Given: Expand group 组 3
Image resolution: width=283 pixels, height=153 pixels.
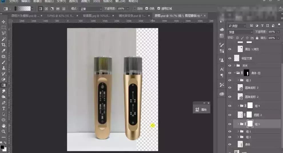Looking at the screenshot, I should [238, 80].
